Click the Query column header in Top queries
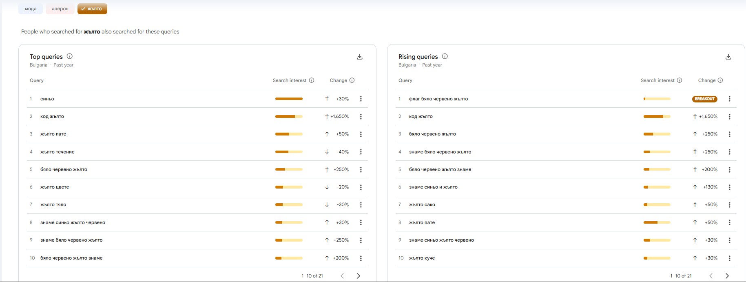The width and height of the screenshot is (746, 282). pyautogui.click(x=37, y=80)
